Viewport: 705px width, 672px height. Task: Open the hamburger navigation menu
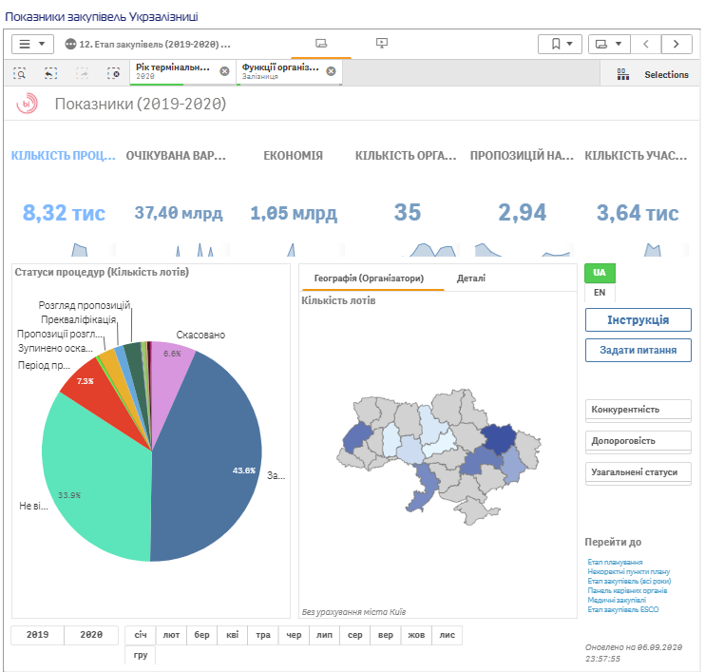(31, 44)
